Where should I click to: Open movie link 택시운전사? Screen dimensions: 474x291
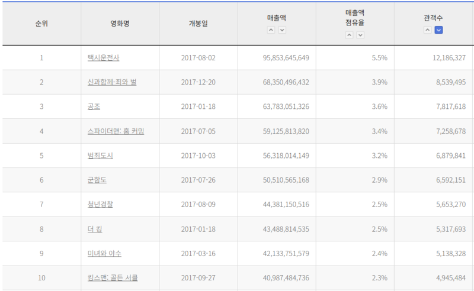tap(103, 57)
